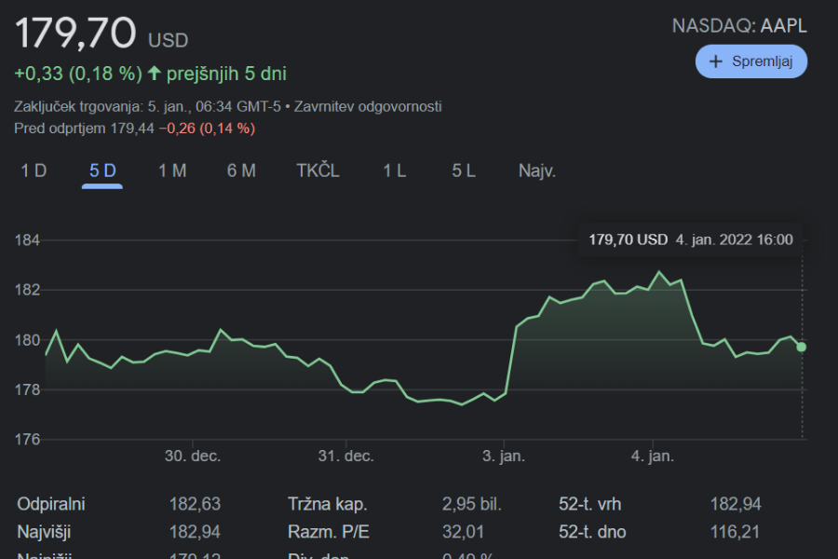Show year-to-date TKČL chart range
The image size is (838, 559).
318,170
